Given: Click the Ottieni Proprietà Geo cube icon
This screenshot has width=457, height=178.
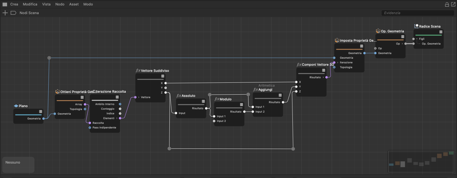Looking at the screenshot, I should 58,91.
